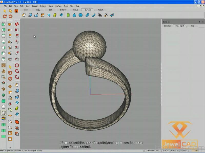This screenshot has height=153, width=205.
Task: Pick the red spiral curve tool
Action: coord(17,24)
